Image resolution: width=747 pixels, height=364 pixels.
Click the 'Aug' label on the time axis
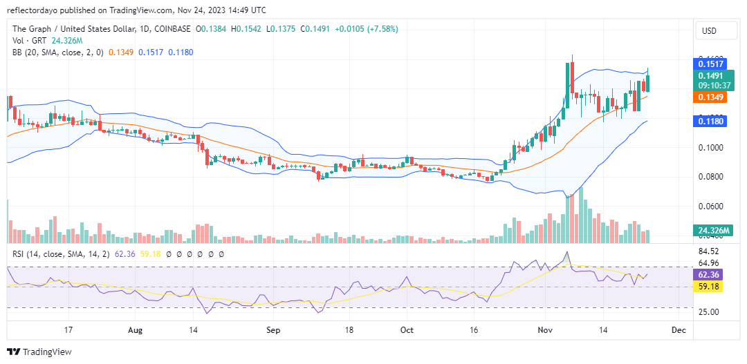point(136,329)
